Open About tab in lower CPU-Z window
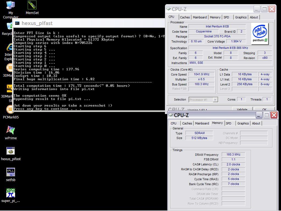The image size is (281, 211). (x=256, y=123)
